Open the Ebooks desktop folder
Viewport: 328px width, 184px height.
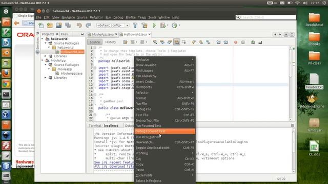314,39
